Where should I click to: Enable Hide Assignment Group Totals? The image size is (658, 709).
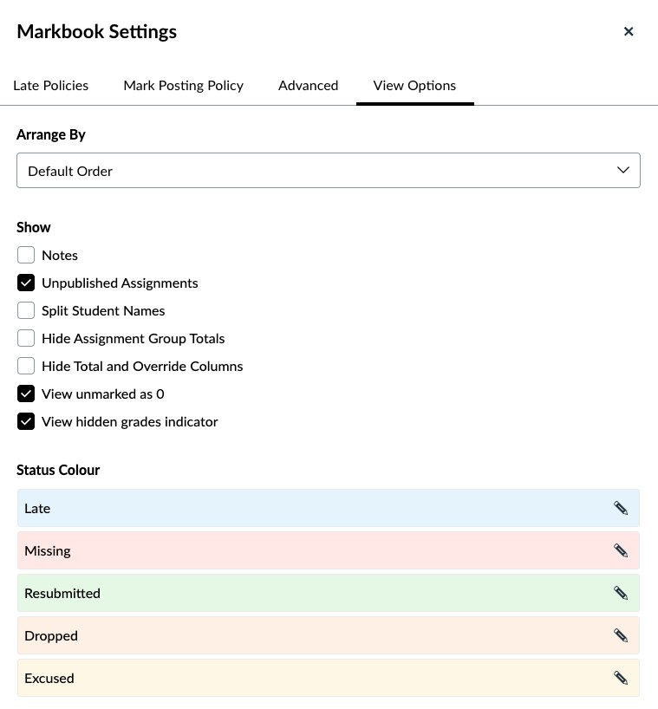pos(26,338)
